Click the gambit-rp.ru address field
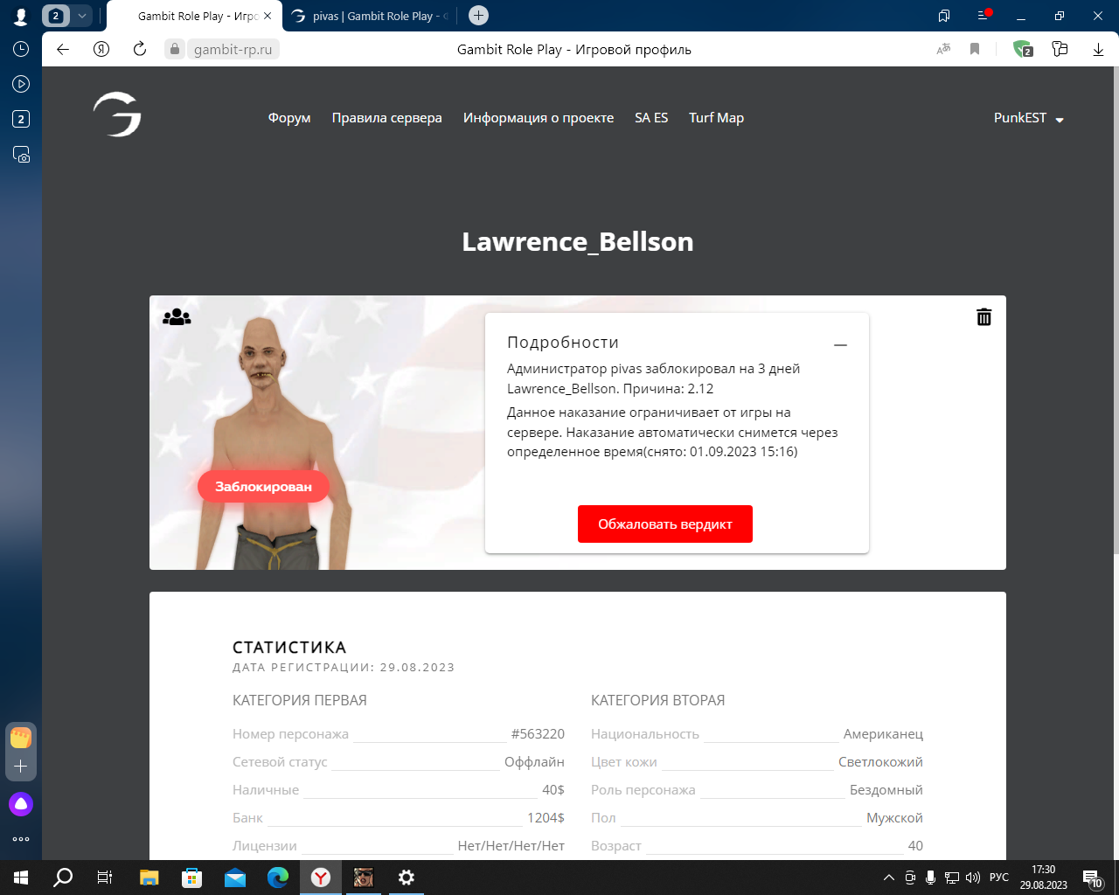 pyautogui.click(x=233, y=49)
